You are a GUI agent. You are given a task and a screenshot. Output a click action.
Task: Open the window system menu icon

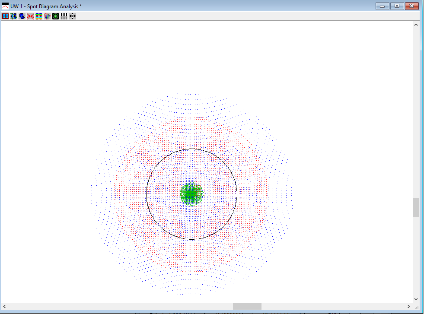[5, 6]
